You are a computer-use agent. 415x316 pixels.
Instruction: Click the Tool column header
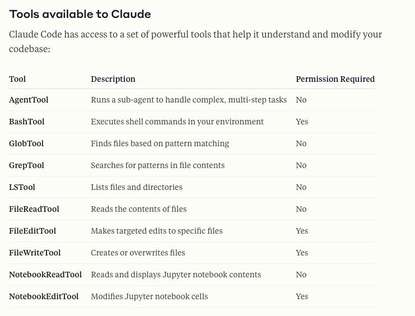pyautogui.click(x=17, y=79)
